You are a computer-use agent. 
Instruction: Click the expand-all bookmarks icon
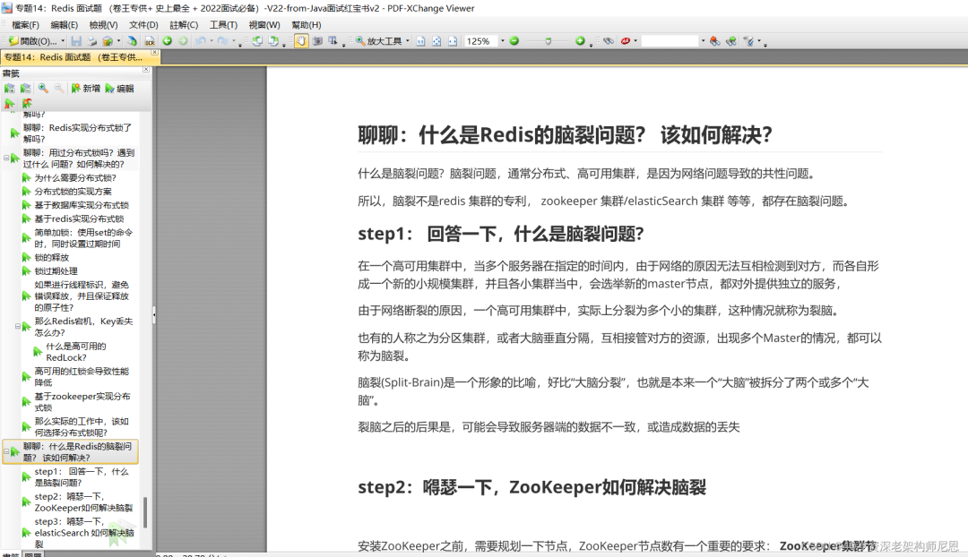[9, 89]
